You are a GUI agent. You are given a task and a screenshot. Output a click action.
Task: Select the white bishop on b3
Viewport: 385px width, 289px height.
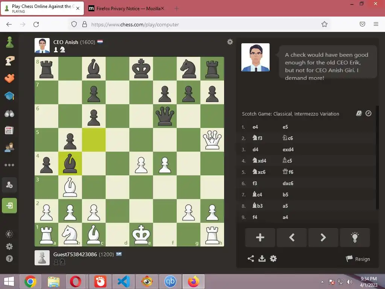[70, 187]
